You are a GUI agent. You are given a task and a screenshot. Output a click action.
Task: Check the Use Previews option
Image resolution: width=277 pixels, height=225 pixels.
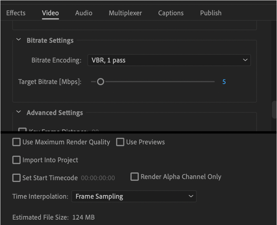tap(120, 142)
